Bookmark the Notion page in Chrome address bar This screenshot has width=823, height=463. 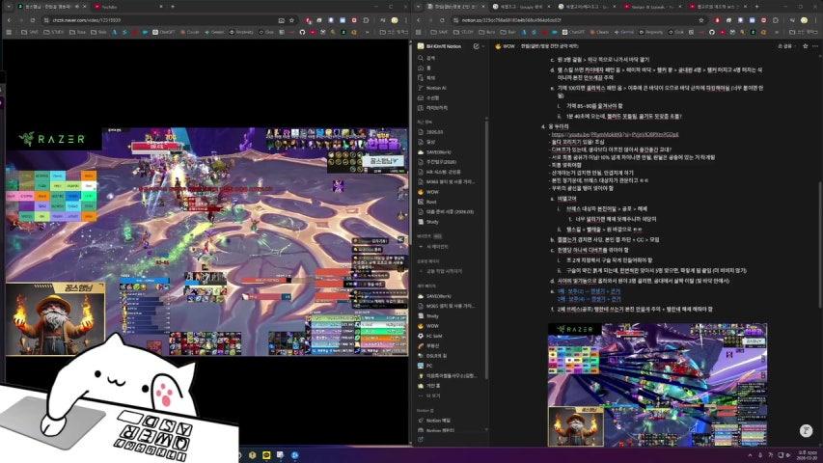tap(701, 20)
